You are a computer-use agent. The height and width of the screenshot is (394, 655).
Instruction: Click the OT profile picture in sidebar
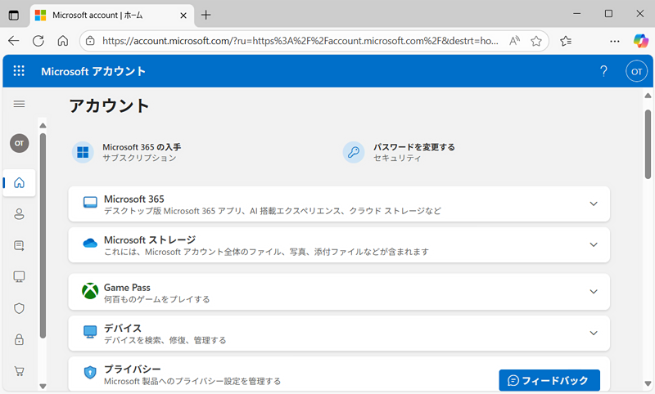(19, 143)
